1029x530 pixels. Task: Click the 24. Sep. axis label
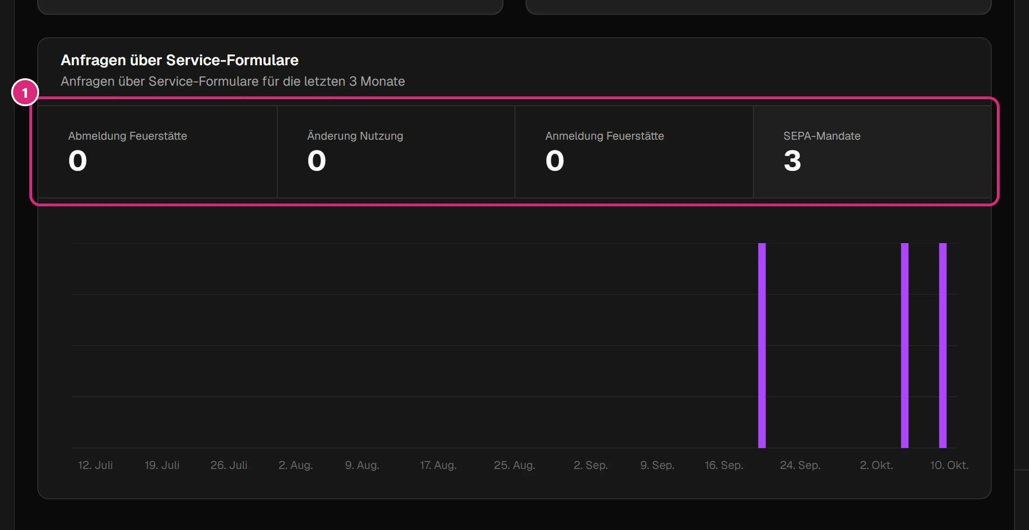coord(800,465)
